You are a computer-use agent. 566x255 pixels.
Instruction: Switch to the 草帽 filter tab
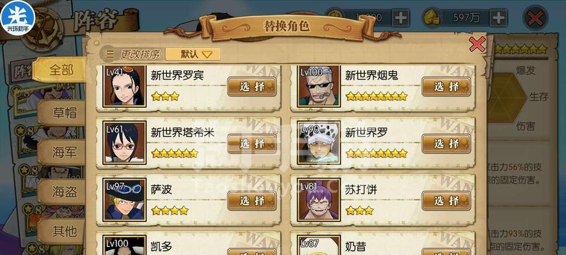[63, 113]
